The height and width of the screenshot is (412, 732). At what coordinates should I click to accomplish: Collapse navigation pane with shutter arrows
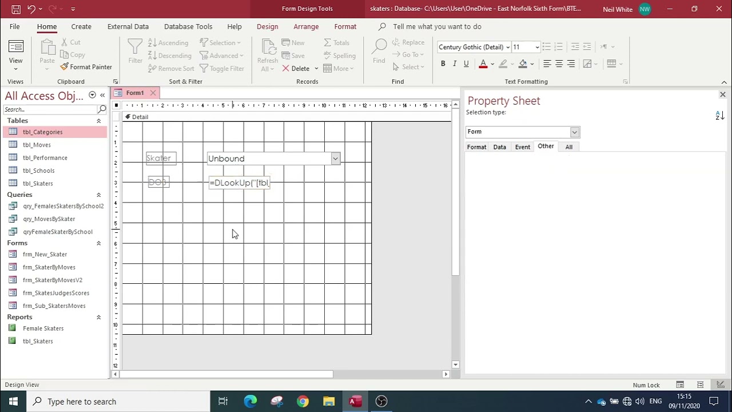[102, 95]
